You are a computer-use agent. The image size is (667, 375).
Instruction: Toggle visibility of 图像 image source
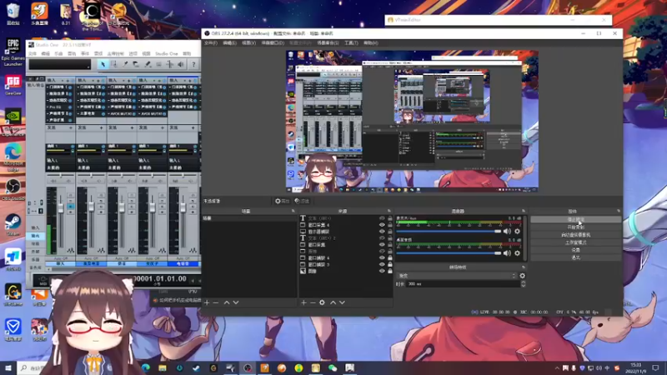coord(382,271)
